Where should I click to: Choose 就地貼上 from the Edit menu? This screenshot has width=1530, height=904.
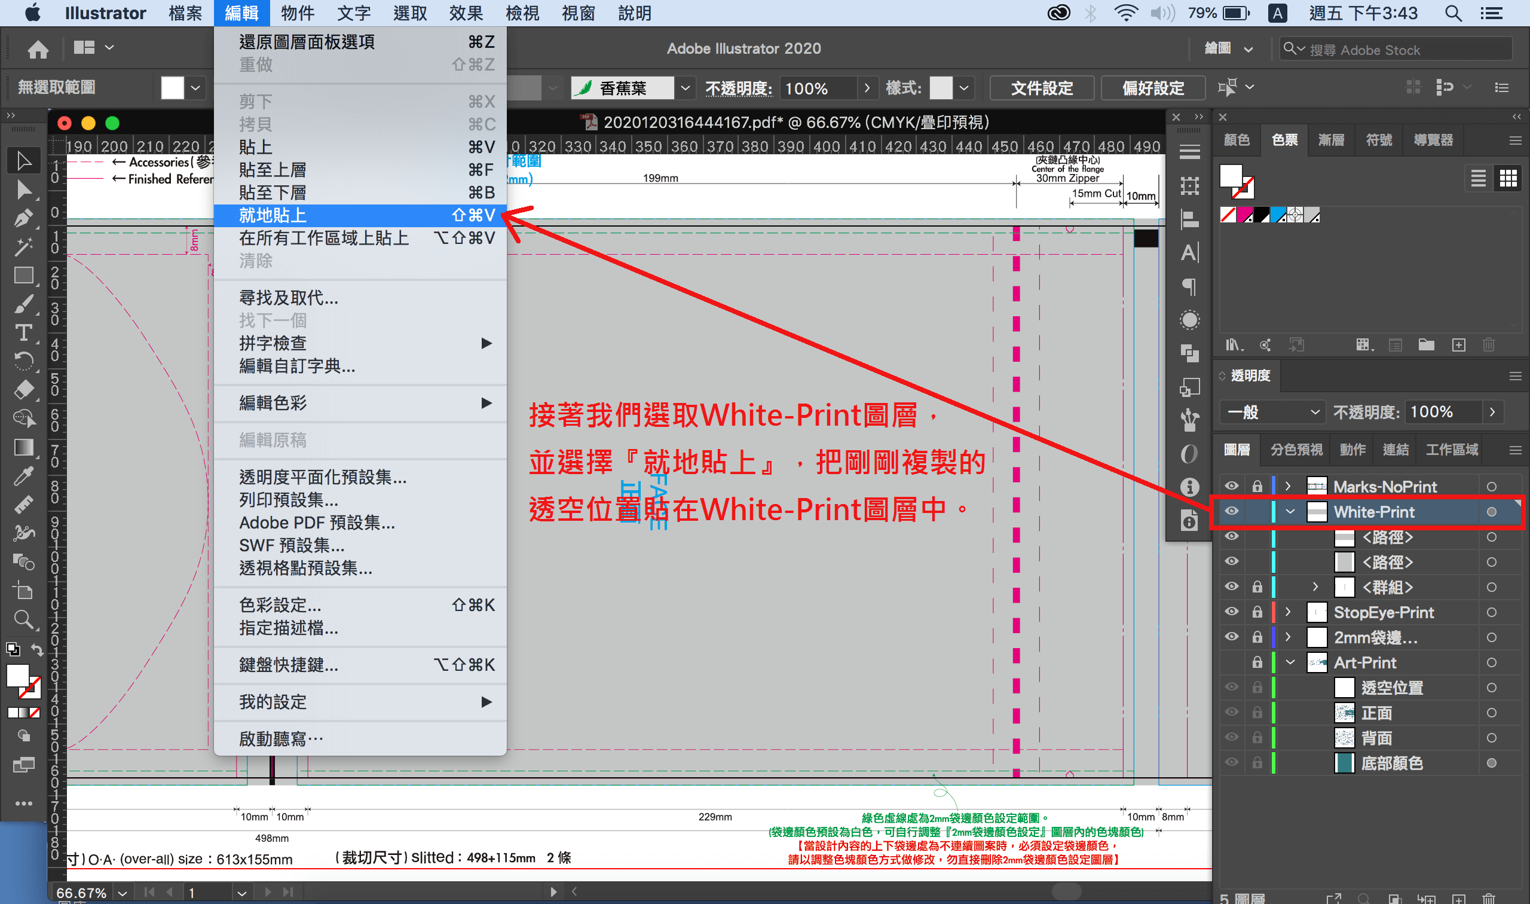[x=359, y=215]
